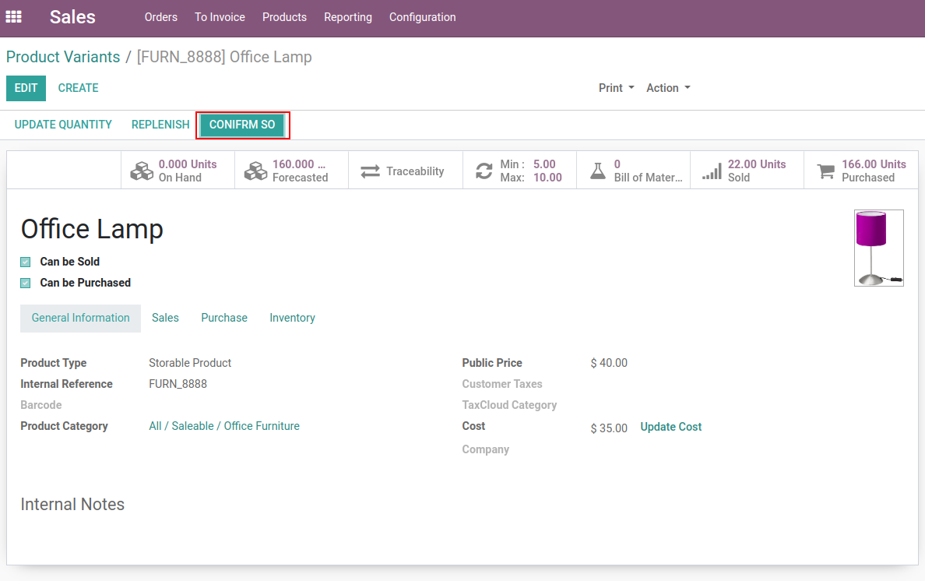This screenshot has width=925, height=581.
Task: Click the Forecasted units cubes icon
Action: (x=255, y=171)
